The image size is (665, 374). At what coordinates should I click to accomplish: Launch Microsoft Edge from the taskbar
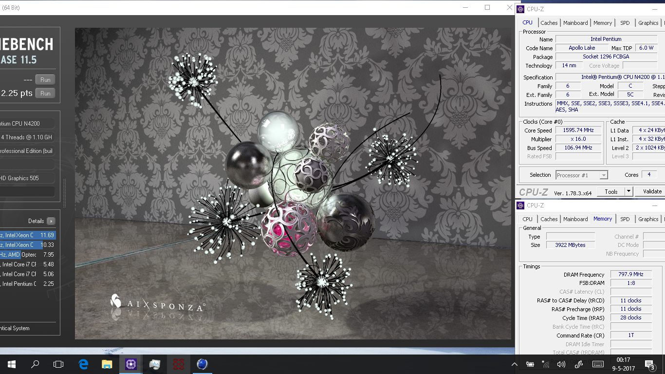pos(83,364)
